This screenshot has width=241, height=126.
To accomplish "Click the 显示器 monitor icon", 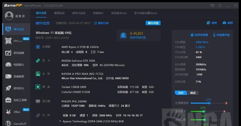I will pos(38,101).
